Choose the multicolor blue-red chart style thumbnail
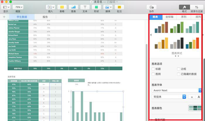 [x=192, y=43]
